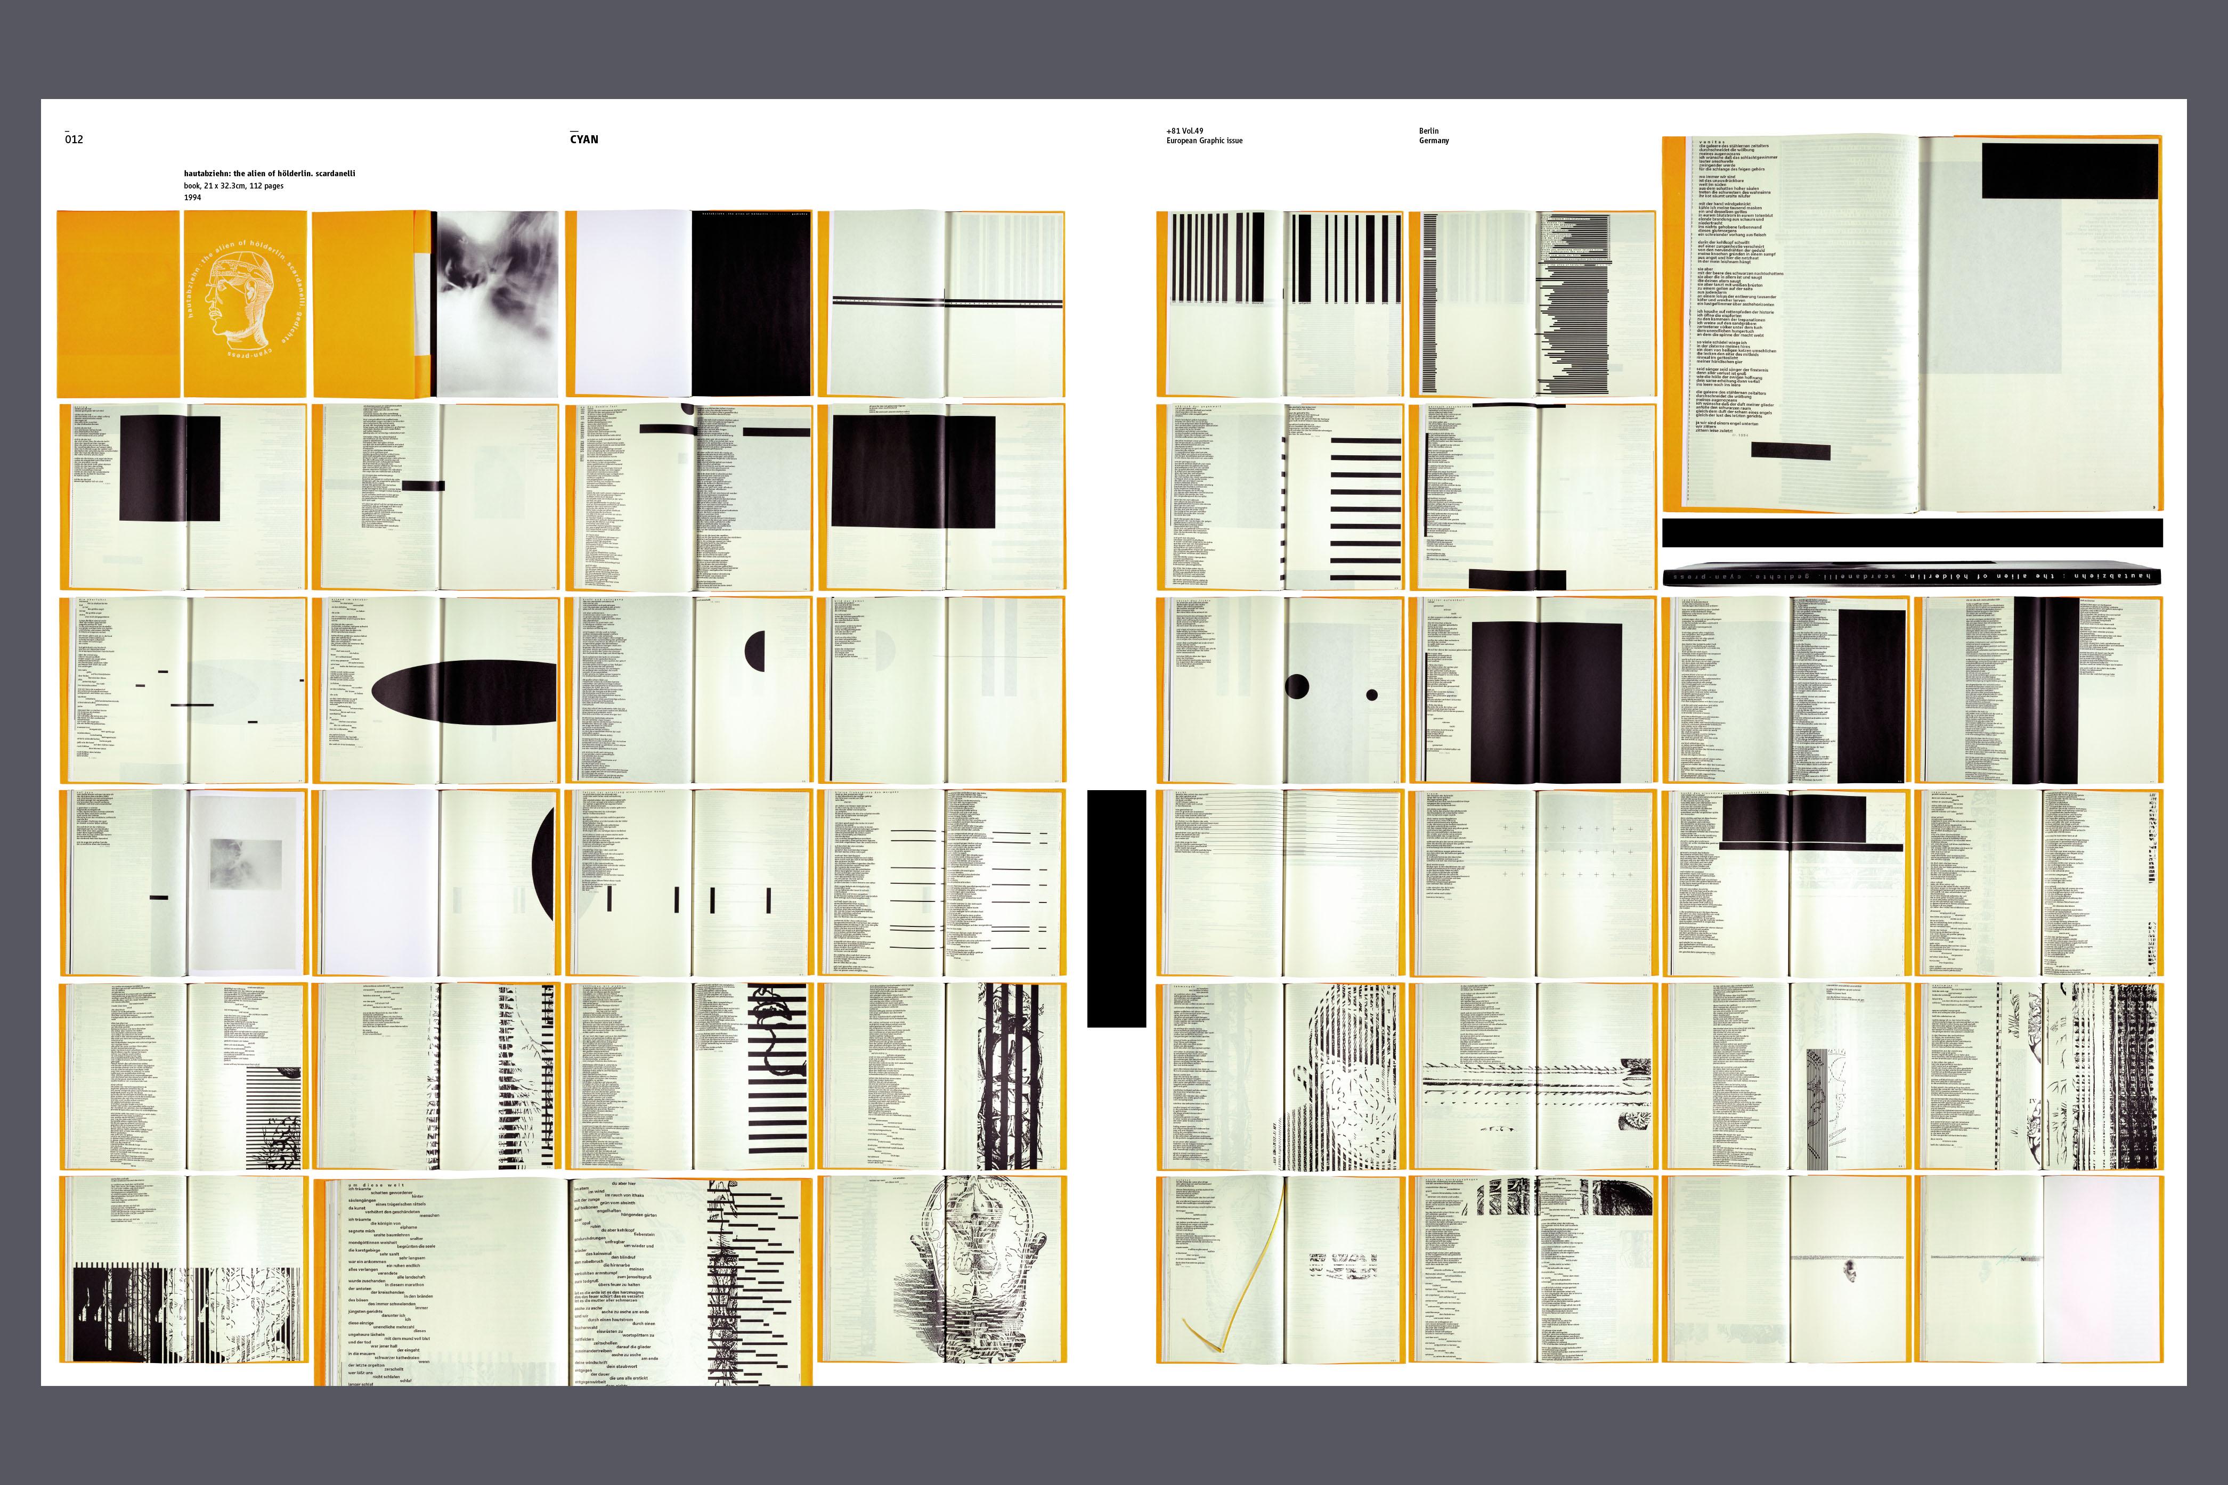2228x1485 pixels.
Task: Open the spread with grid of plus signs
Action: click(1533, 883)
